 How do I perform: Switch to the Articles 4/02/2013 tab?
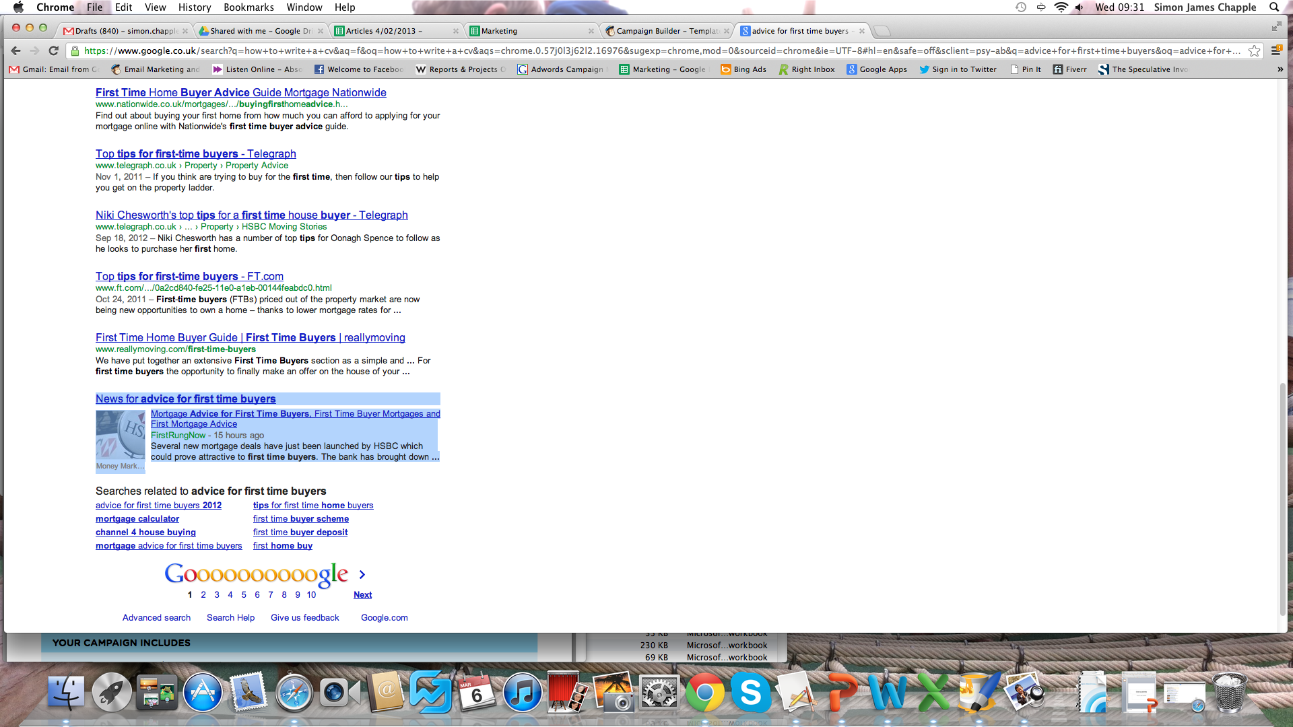[397, 31]
